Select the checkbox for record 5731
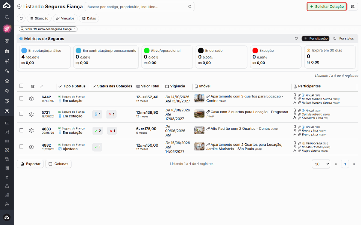Screen dimensions: 361x225 tap(21, 114)
